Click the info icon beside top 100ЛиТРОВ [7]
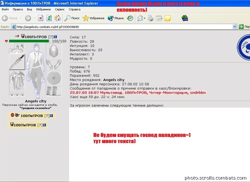Image resolution: width=250 pixels, height=182 pixels. [55, 37]
